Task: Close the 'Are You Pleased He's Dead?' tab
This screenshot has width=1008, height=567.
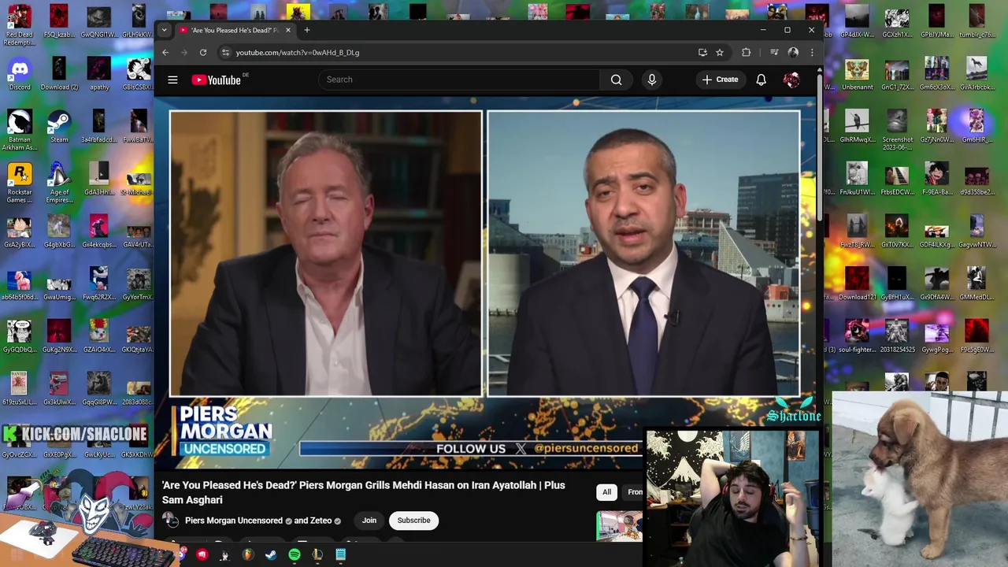Action: (287, 30)
